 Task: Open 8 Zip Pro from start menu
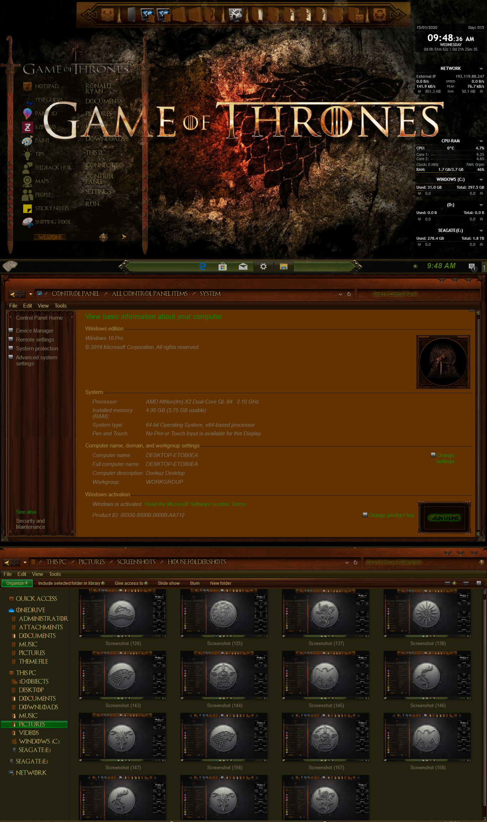[39, 127]
